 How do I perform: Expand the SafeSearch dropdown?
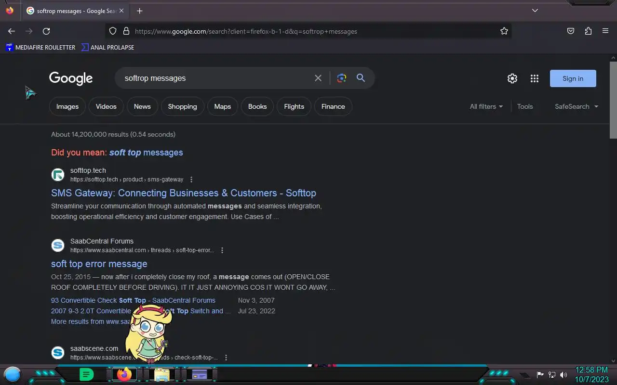point(577,106)
